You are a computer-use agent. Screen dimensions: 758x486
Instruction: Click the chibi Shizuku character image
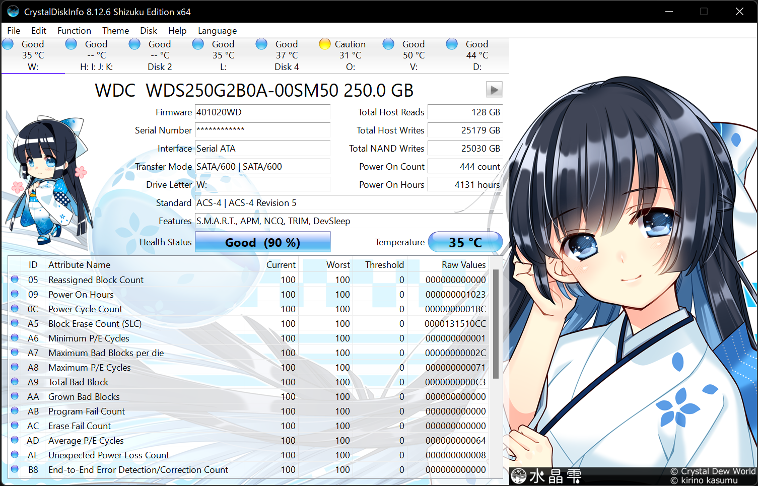point(49,180)
